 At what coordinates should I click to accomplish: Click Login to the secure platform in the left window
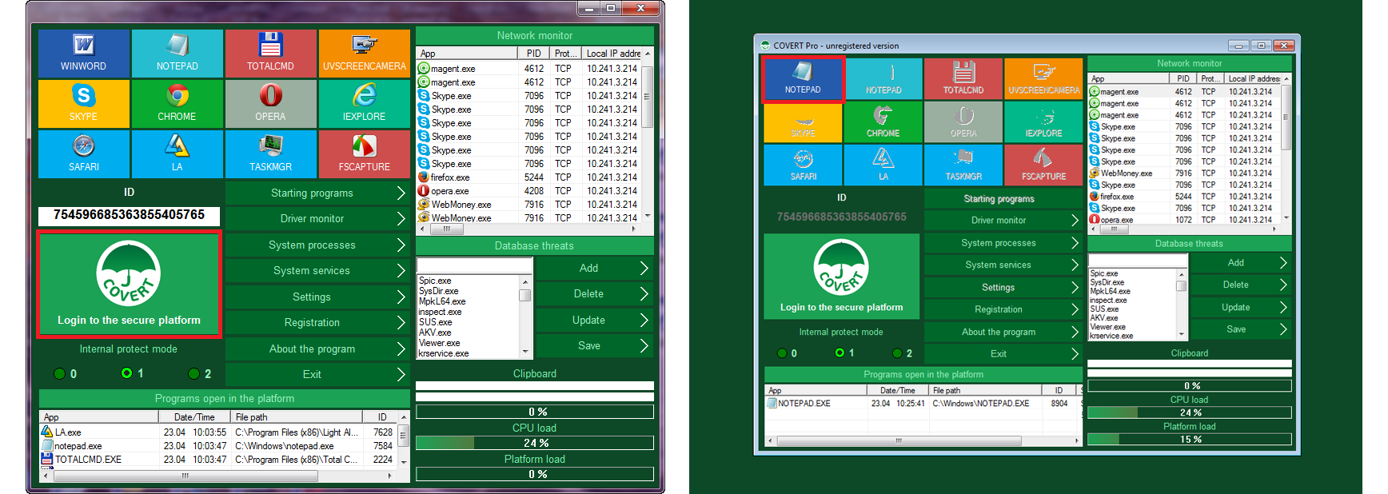129,285
